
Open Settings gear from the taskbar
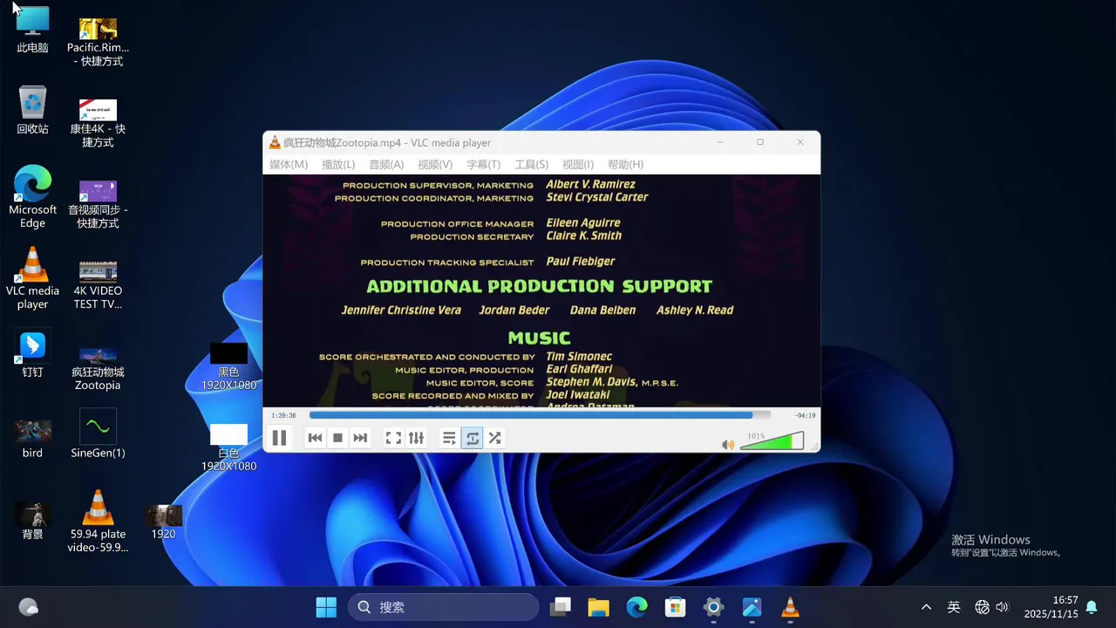click(x=713, y=607)
